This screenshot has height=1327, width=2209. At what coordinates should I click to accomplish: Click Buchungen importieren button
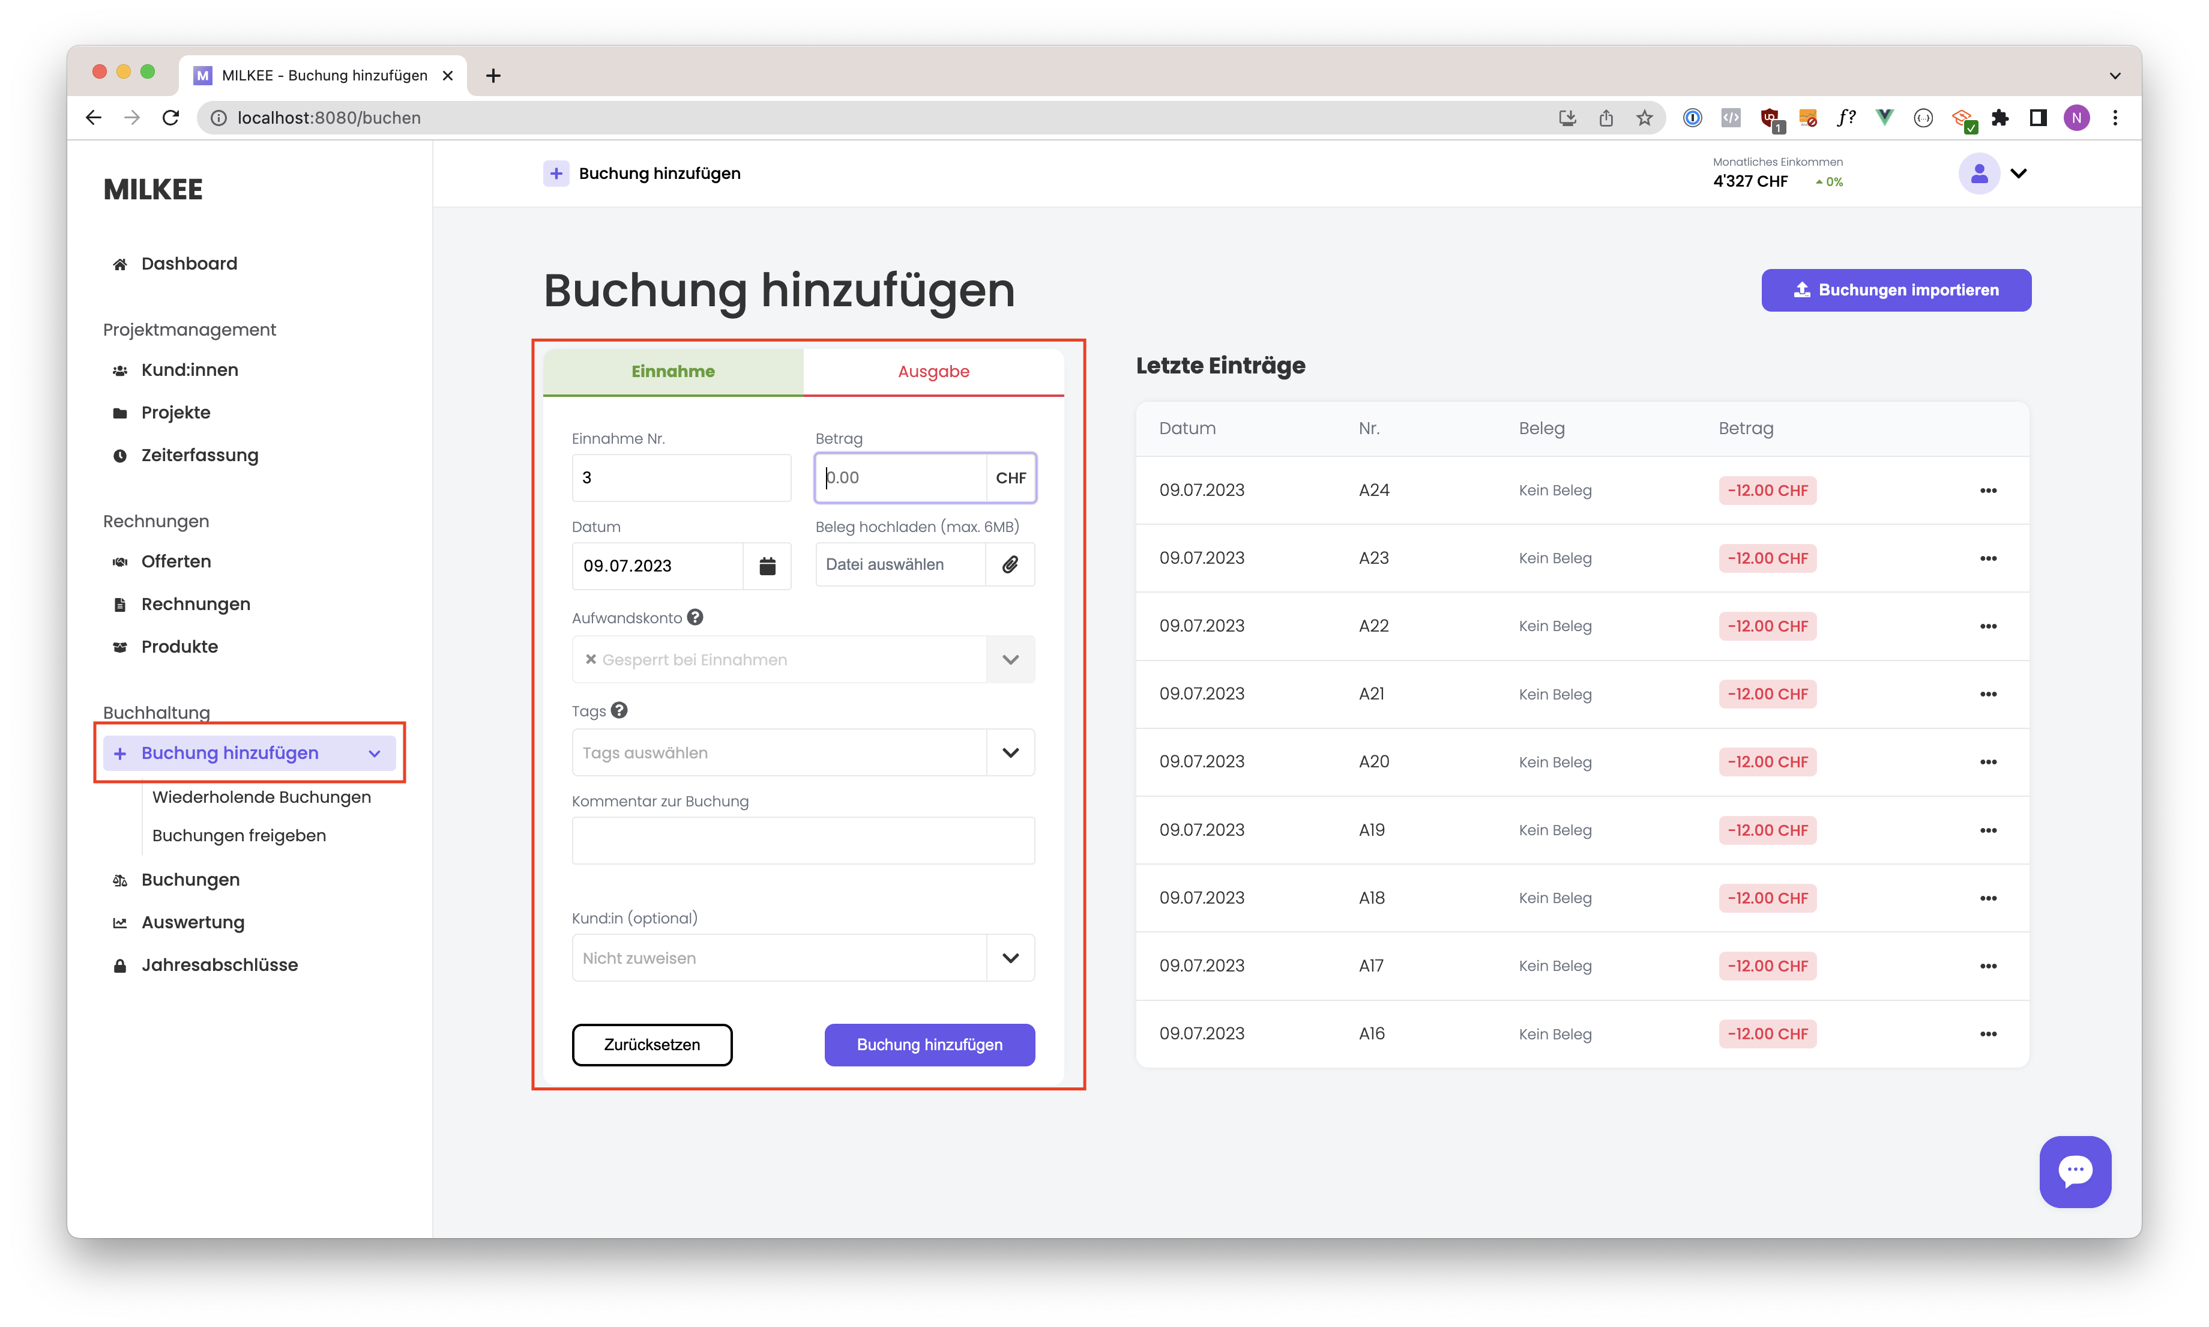point(1895,290)
